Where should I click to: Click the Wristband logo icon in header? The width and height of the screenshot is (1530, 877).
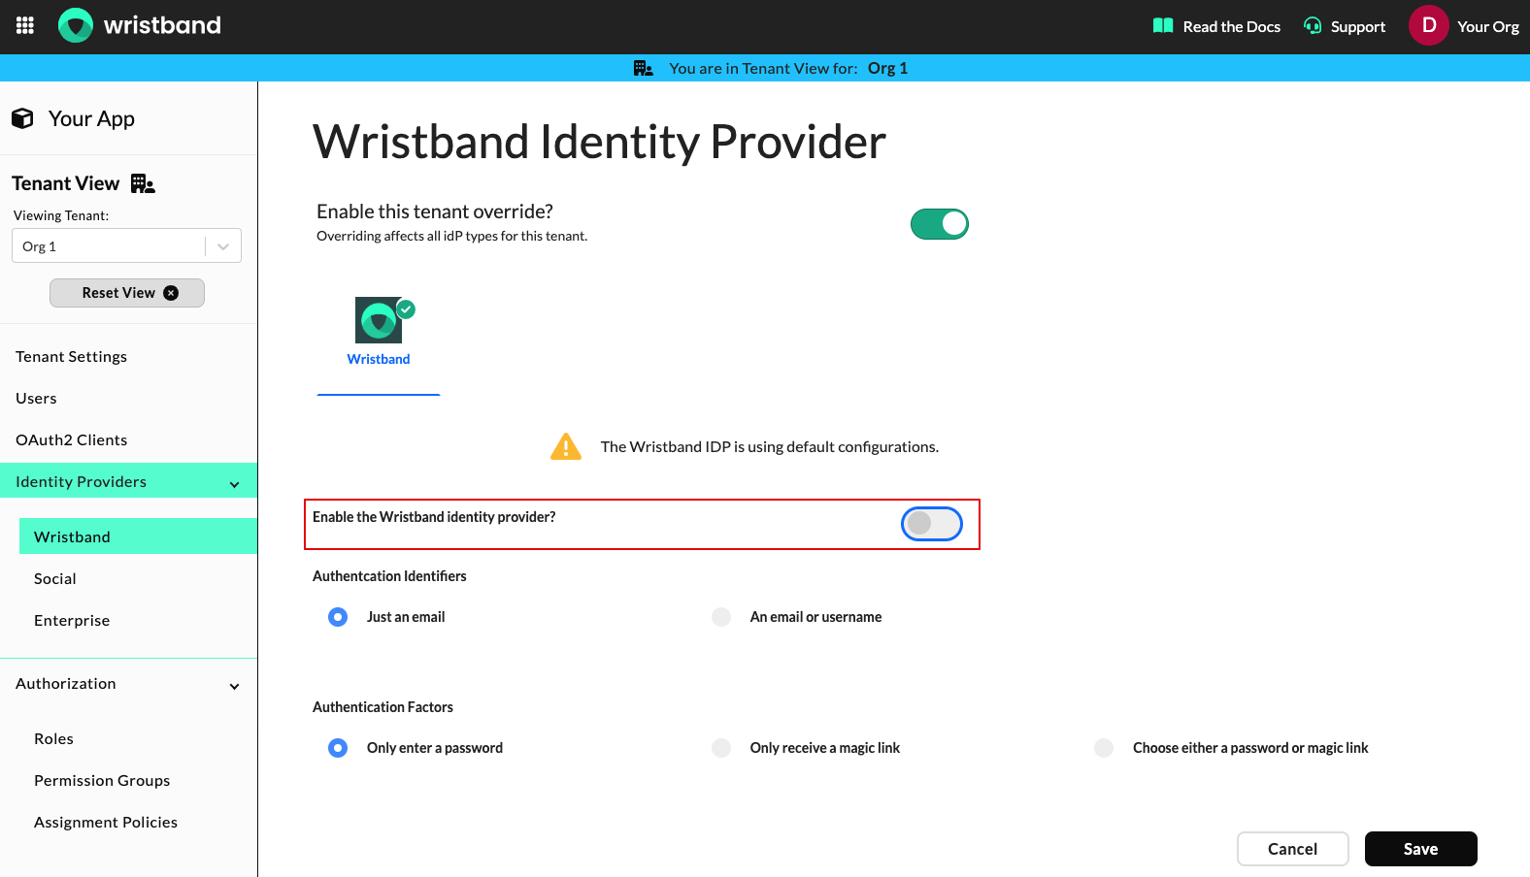[76, 25]
